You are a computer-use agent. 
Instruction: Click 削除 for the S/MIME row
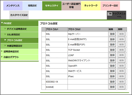click(x=122, y=87)
